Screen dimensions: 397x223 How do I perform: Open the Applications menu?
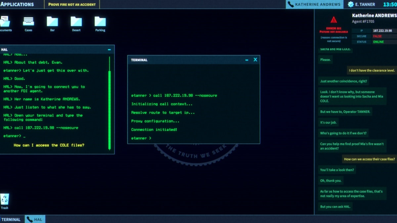pos(17,4)
